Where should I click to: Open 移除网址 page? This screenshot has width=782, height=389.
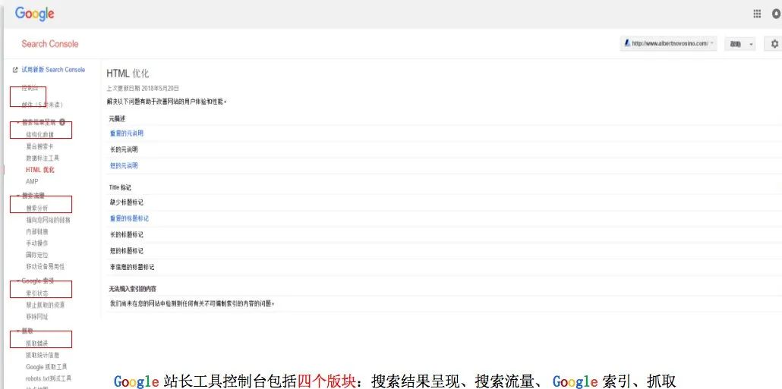click(37, 317)
